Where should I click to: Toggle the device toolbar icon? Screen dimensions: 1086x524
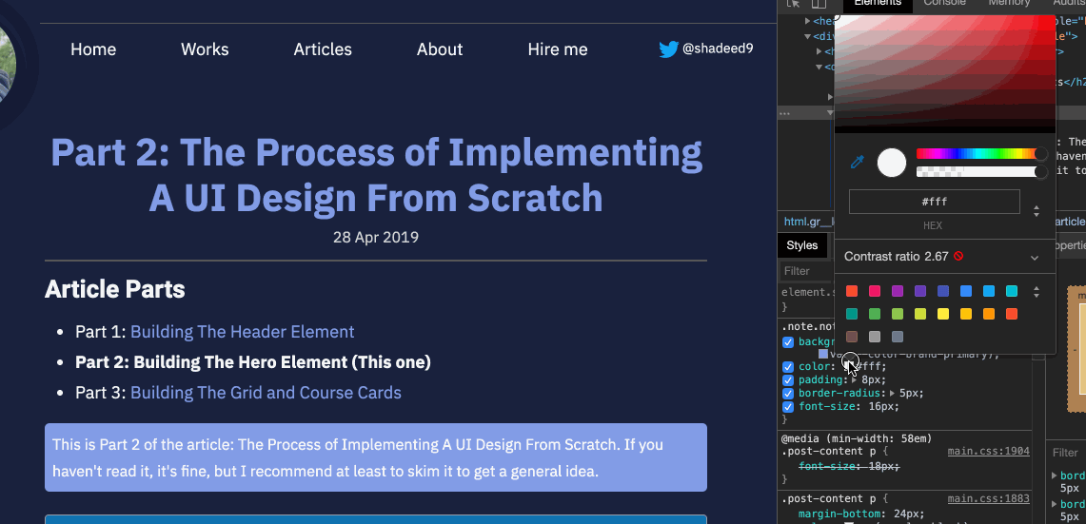point(818,4)
